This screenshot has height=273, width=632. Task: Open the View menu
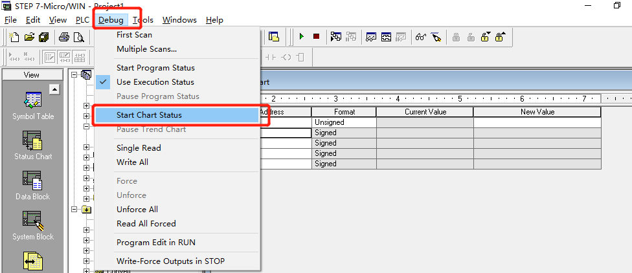pos(58,20)
